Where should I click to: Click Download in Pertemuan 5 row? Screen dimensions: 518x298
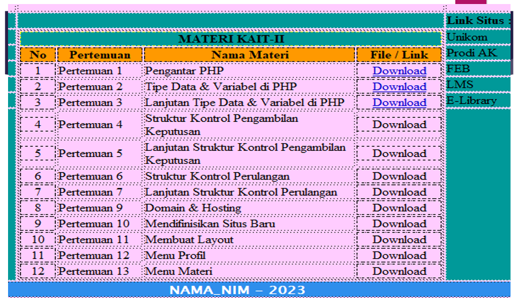399,154
